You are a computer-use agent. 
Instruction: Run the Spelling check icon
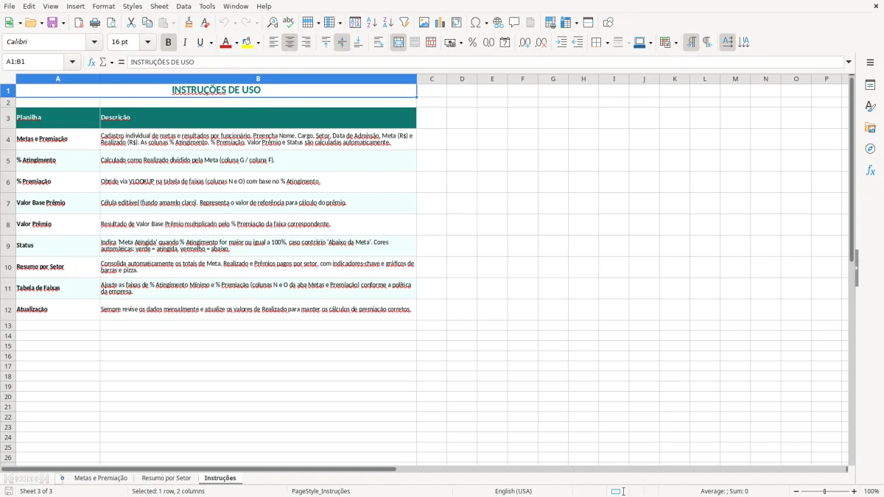click(289, 23)
